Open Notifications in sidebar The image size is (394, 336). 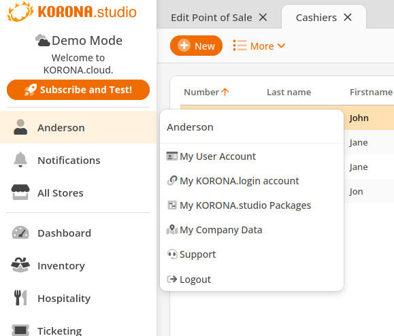click(x=78, y=160)
